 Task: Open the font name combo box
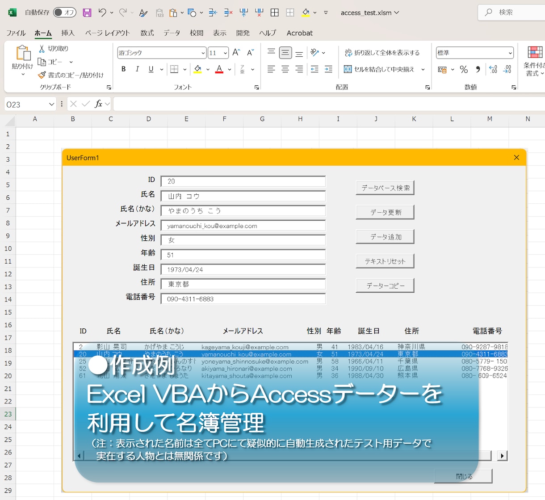point(162,53)
